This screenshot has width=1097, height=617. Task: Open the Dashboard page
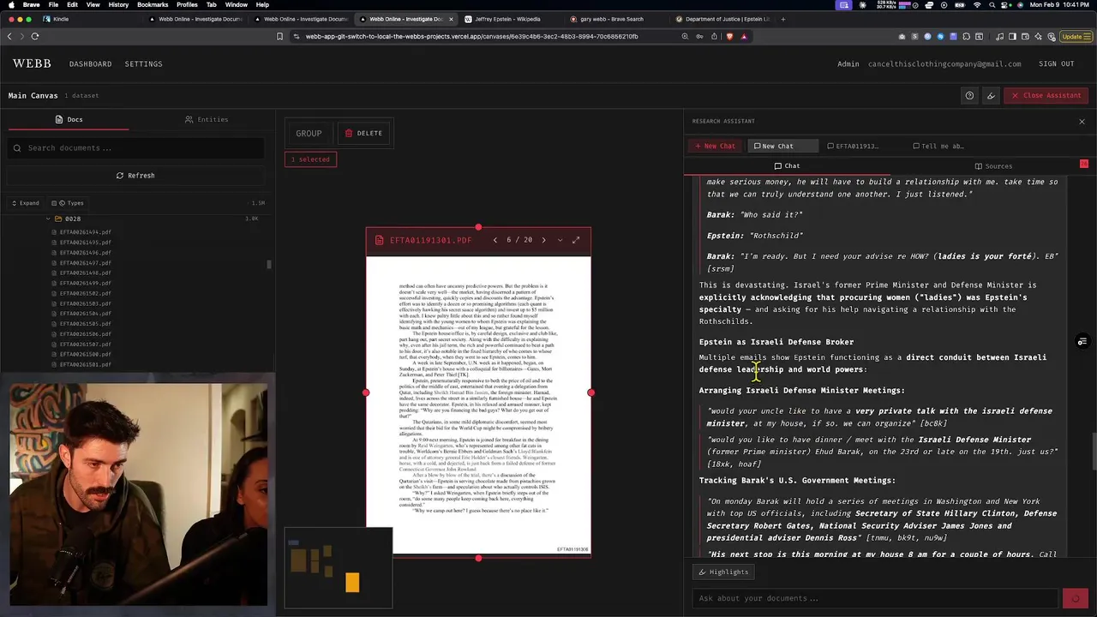click(90, 64)
